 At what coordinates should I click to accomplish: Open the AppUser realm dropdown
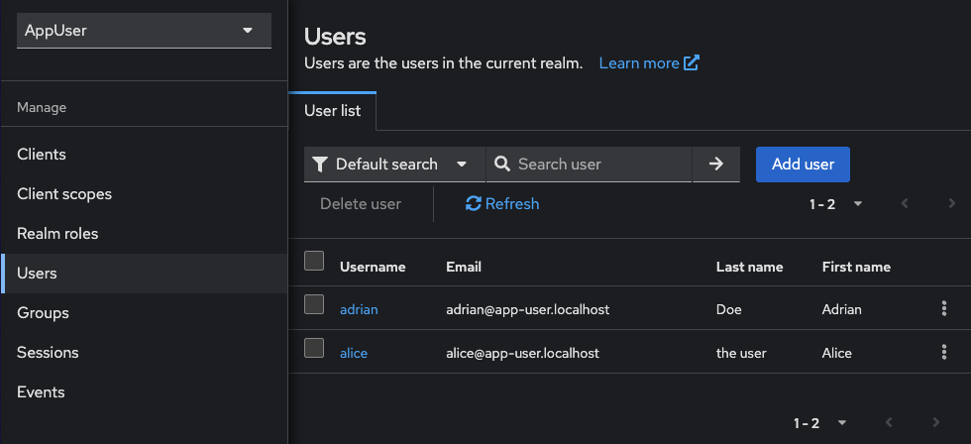[144, 31]
